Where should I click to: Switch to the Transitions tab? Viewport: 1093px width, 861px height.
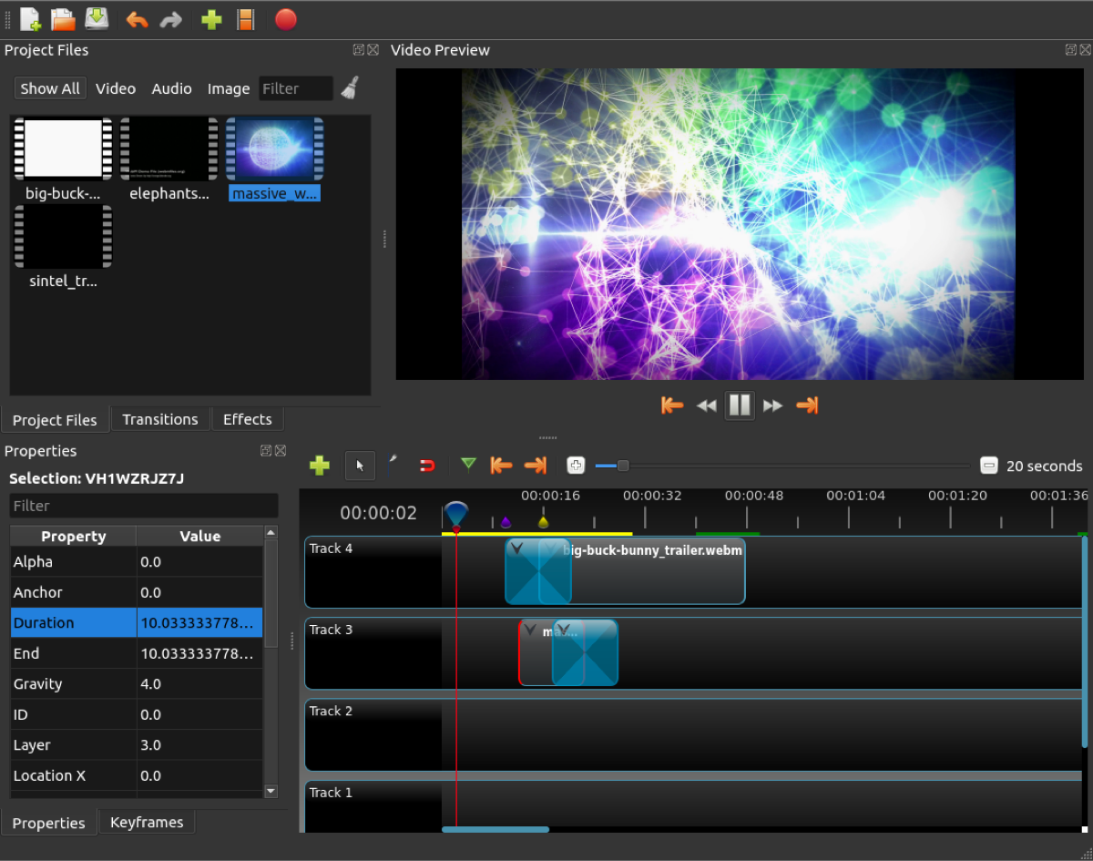coord(160,419)
